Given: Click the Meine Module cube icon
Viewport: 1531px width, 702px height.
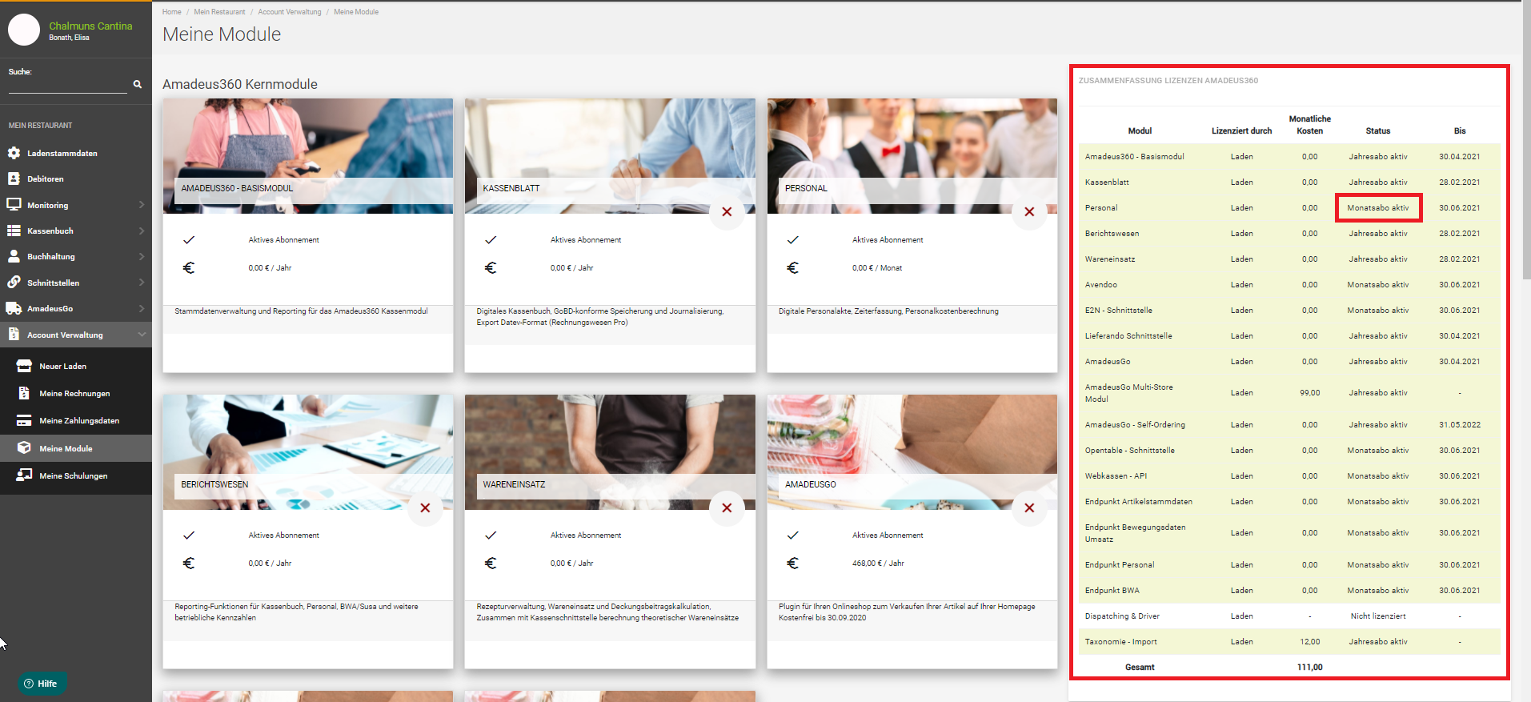Looking at the screenshot, I should (24, 448).
